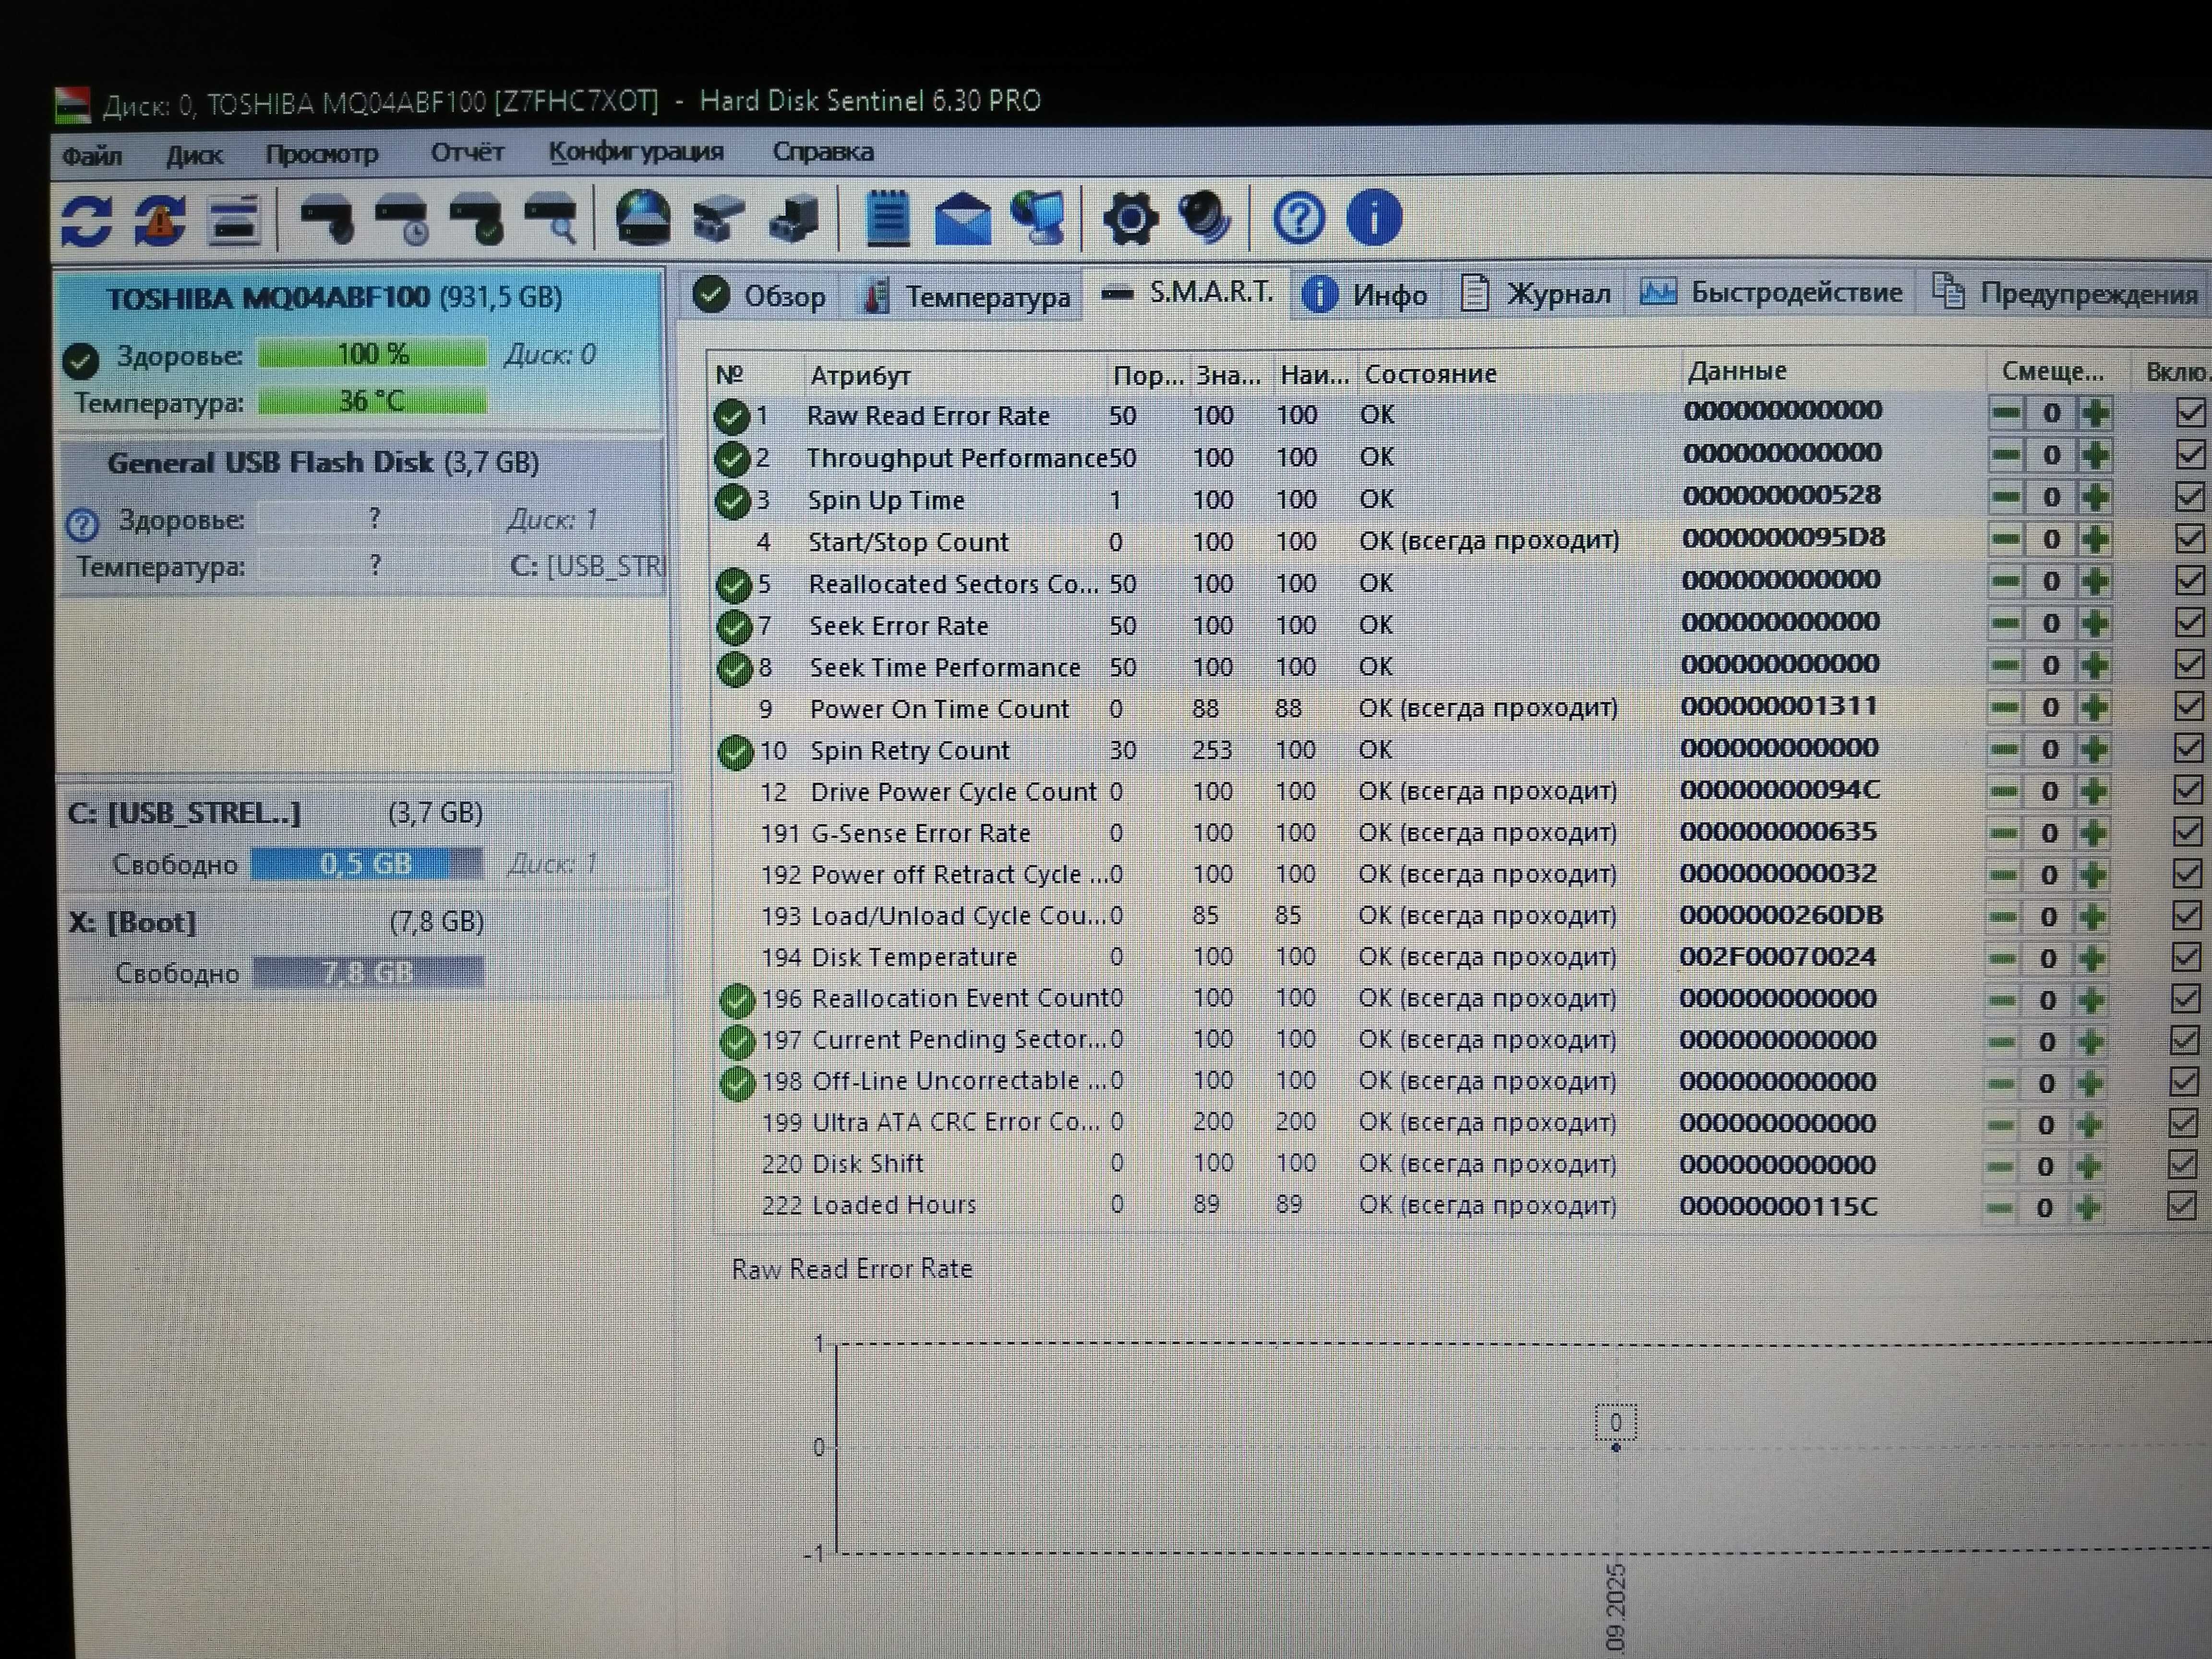Screen dimensions: 2212x1659
Task: Click the status check icon for Reallocated Sectors Count
Action: pos(734,585)
